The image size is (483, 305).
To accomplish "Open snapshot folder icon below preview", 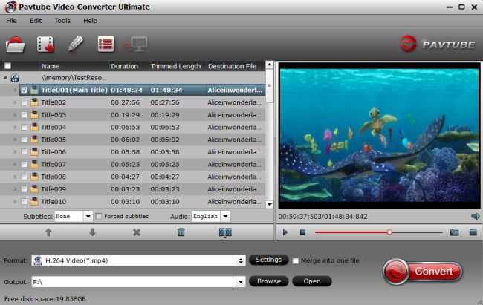I will point(473,232).
